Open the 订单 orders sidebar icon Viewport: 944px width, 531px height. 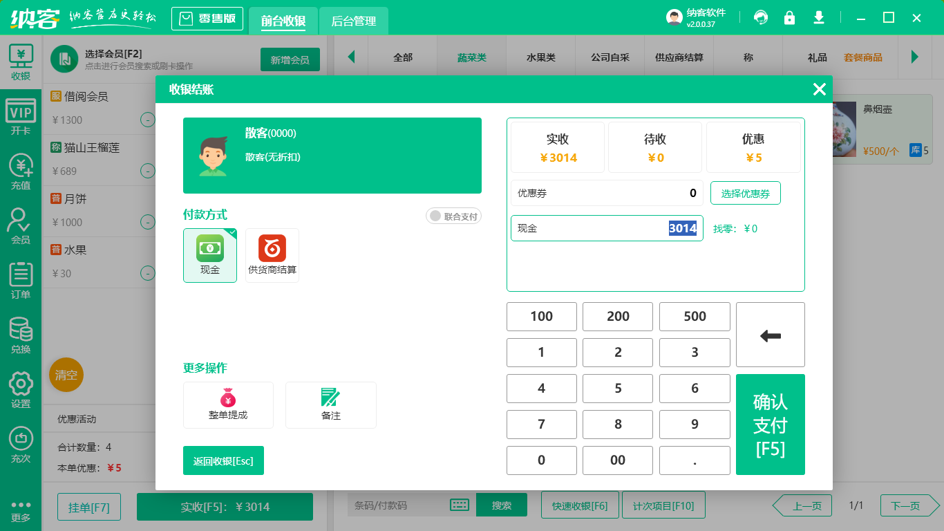tap(21, 281)
